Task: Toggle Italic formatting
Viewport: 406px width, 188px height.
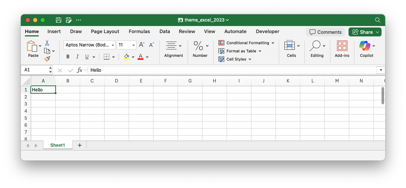Action: [77, 57]
